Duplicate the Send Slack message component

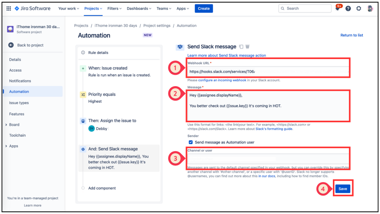tap(241, 46)
